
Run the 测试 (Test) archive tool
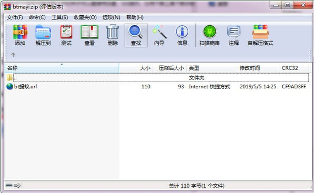pos(66,35)
